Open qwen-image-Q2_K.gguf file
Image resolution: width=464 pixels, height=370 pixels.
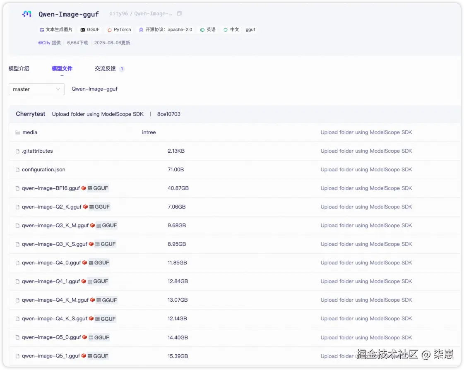tap(52, 207)
